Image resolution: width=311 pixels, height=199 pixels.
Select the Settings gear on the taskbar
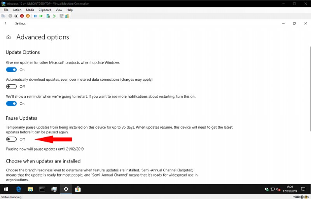(x=66, y=189)
